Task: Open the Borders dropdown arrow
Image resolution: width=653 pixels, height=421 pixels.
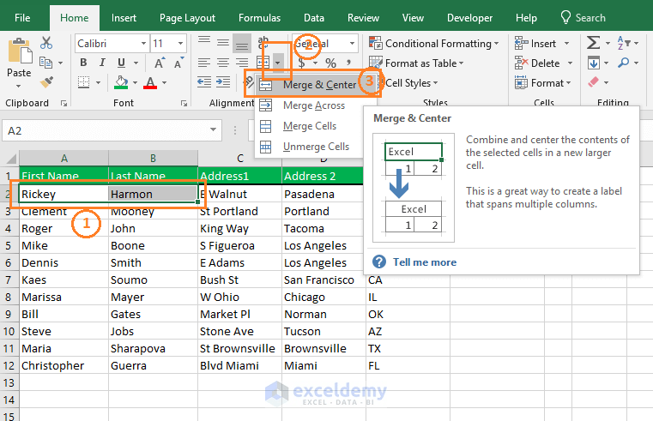Action: click(x=99, y=83)
